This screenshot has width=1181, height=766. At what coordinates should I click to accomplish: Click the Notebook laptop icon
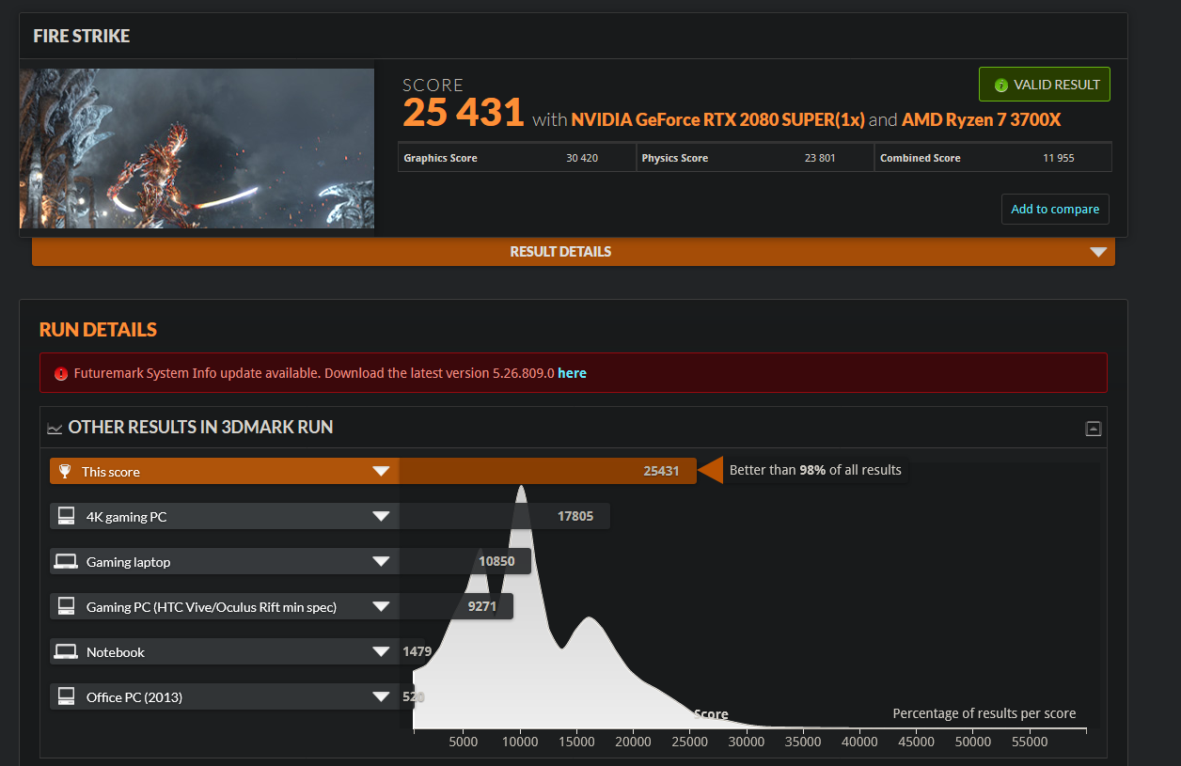tap(66, 652)
